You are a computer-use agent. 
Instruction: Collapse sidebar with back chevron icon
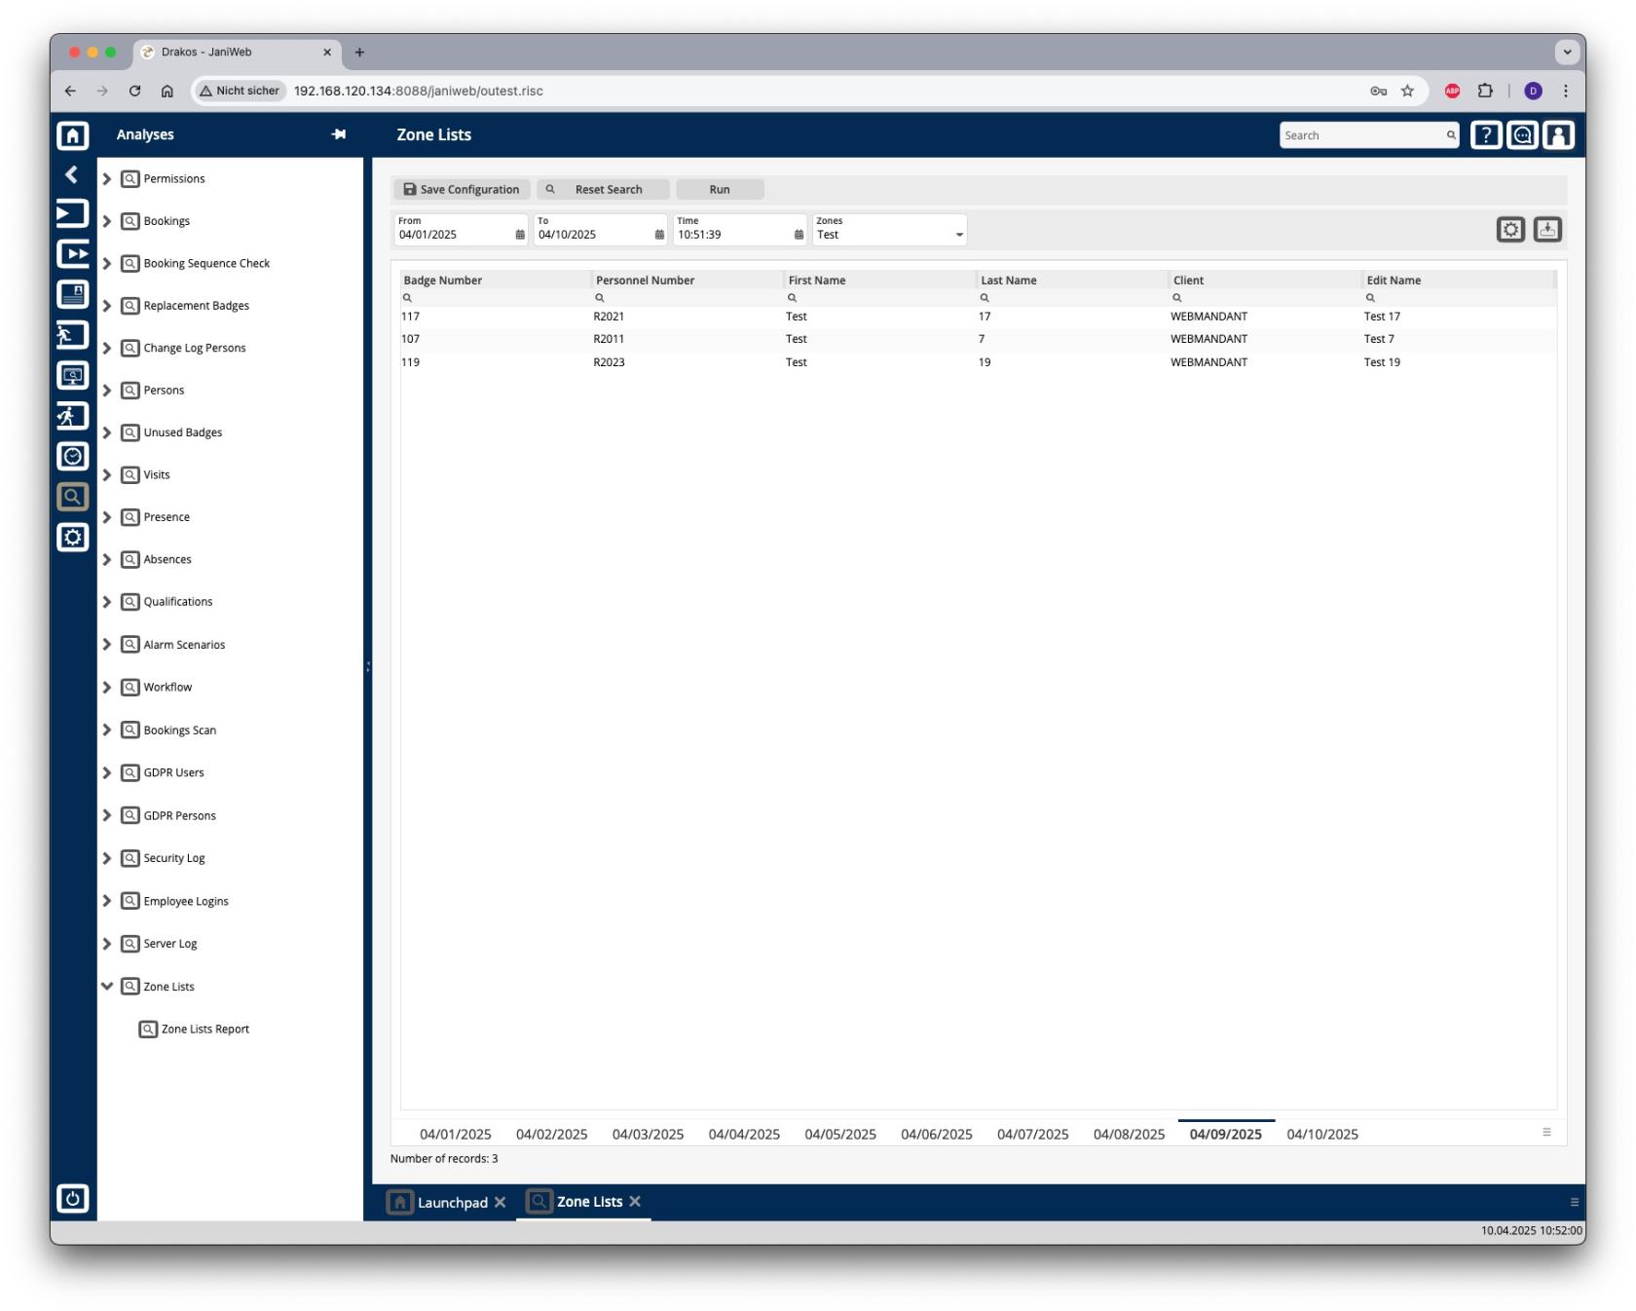[x=71, y=174]
